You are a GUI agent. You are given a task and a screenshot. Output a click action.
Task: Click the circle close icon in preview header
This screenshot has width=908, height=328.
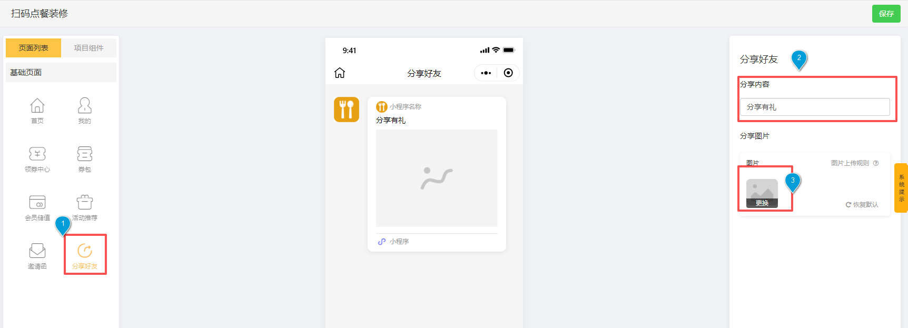pos(508,73)
